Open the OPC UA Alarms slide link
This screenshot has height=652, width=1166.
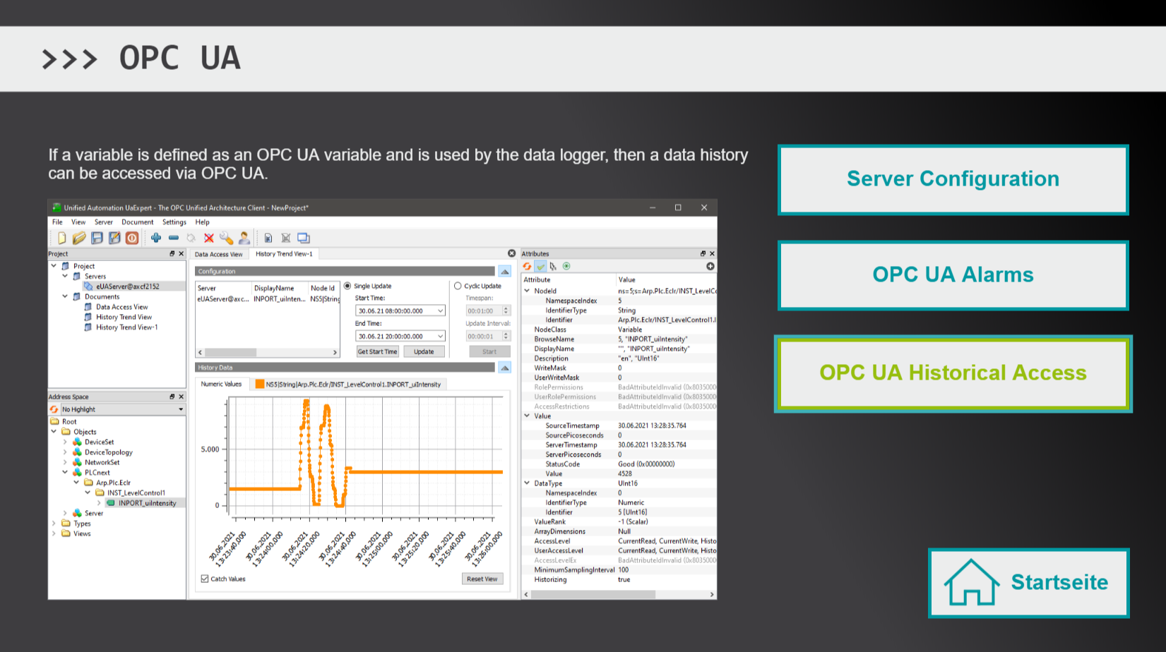953,275
